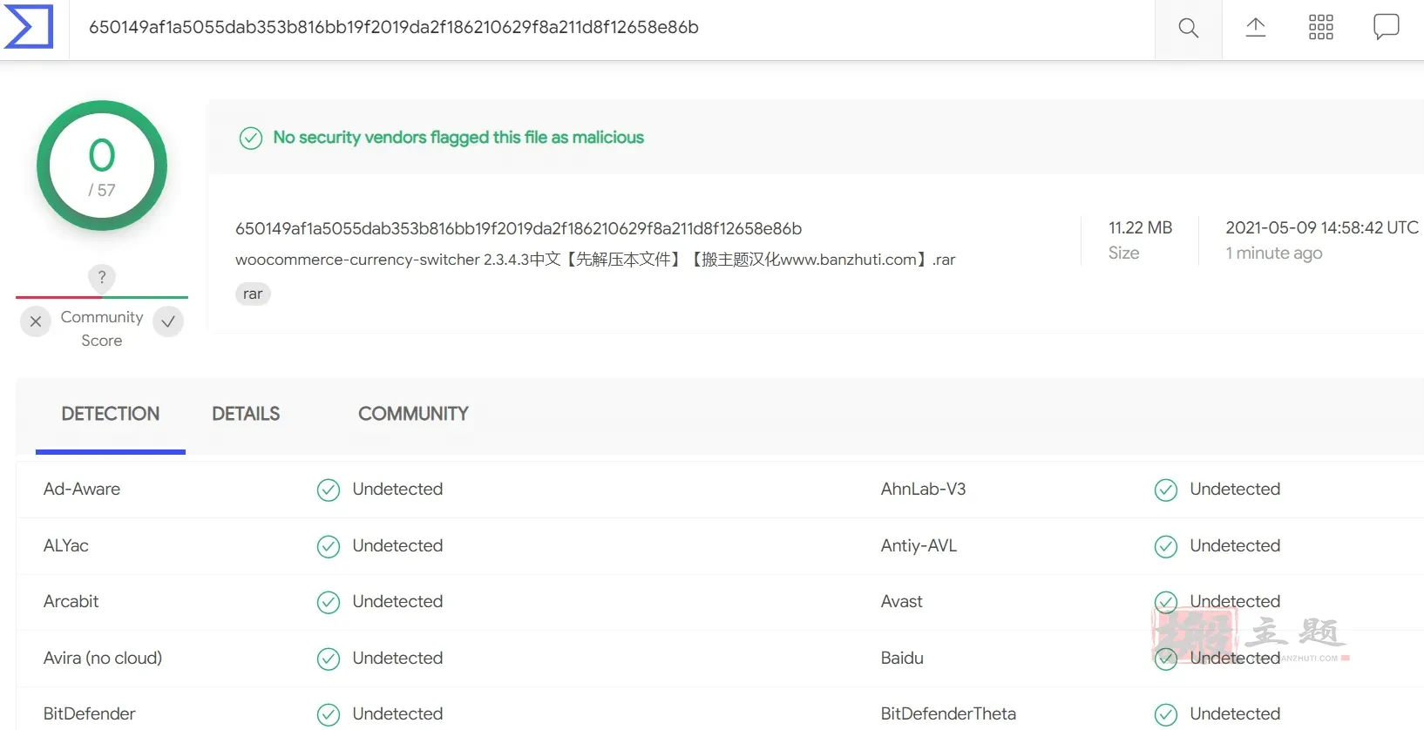Open the upload file icon
This screenshot has height=730, width=1424.
(1255, 27)
